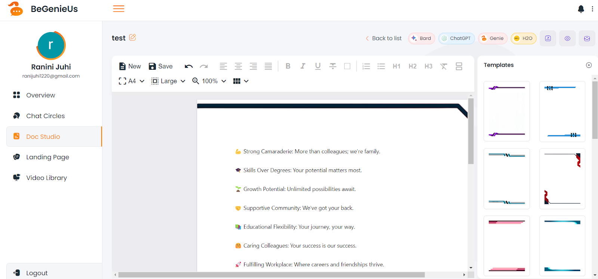Screen dimensions: 598x279
Task: Apply strikethrough formatting icon
Action: pos(333,66)
